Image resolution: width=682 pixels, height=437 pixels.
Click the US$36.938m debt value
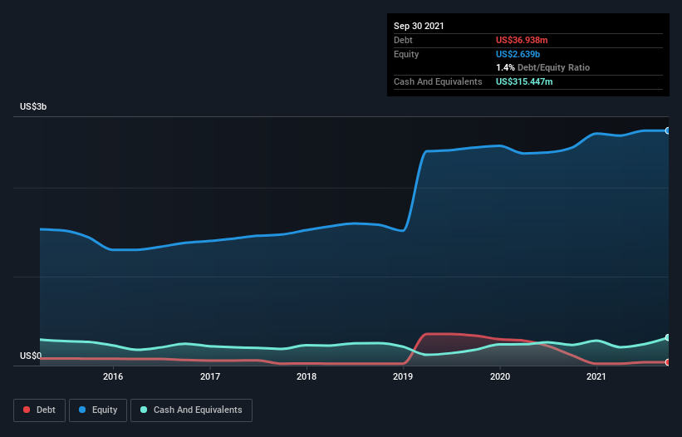point(522,40)
